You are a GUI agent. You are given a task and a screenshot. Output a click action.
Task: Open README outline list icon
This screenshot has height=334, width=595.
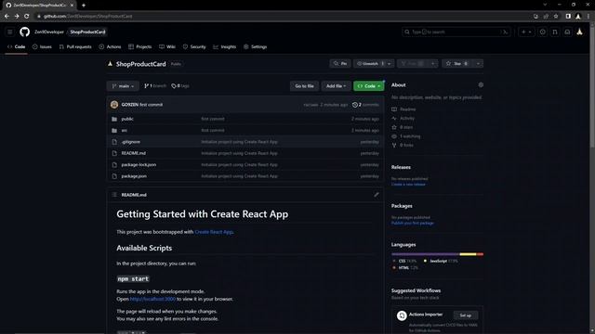(x=114, y=195)
